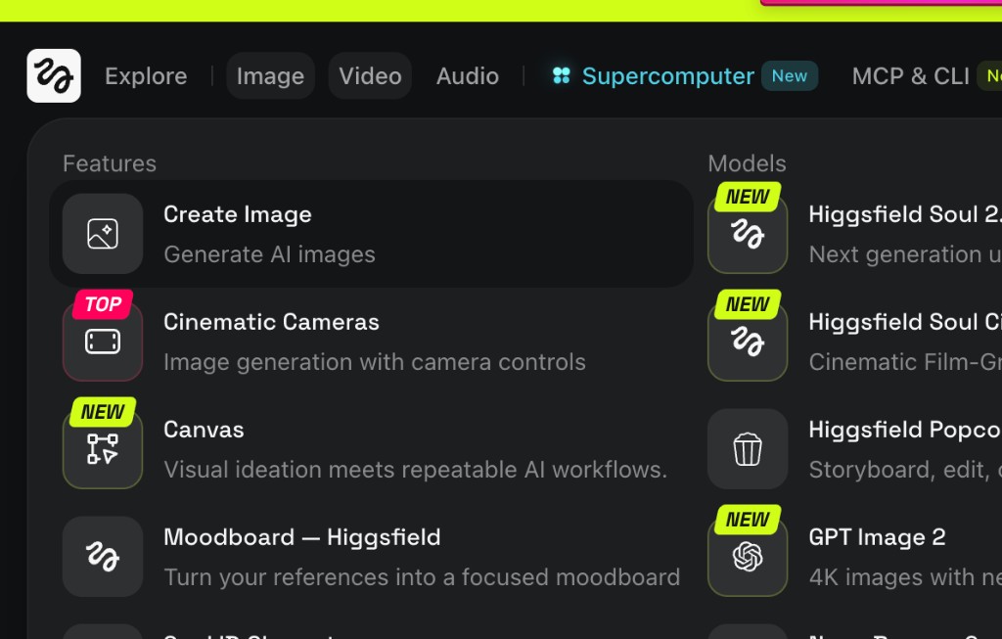The width and height of the screenshot is (1002, 639).
Task: Click the TOP badge on Cinematic Cameras
Action: coord(102,304)
